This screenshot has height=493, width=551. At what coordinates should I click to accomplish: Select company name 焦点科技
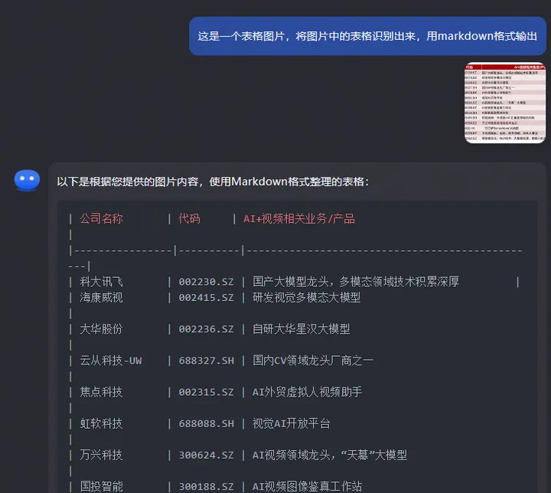[101, 392]
